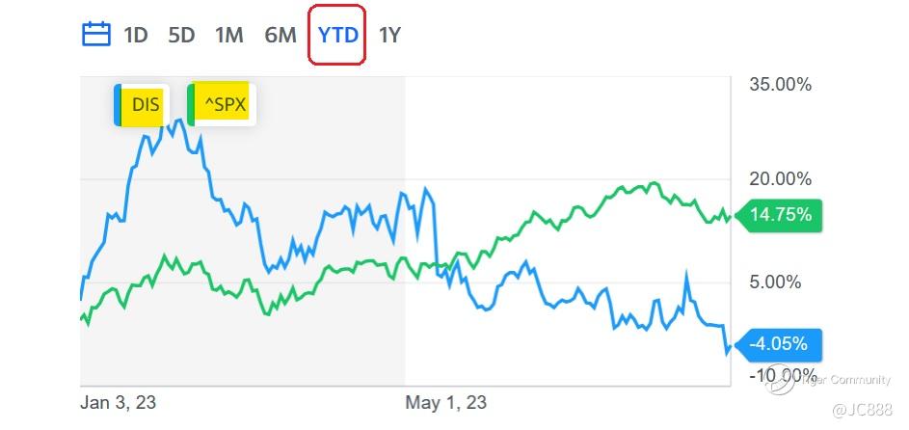Switch chart to 1Y range
Viewport: 909px width, 430px height.
389,36
